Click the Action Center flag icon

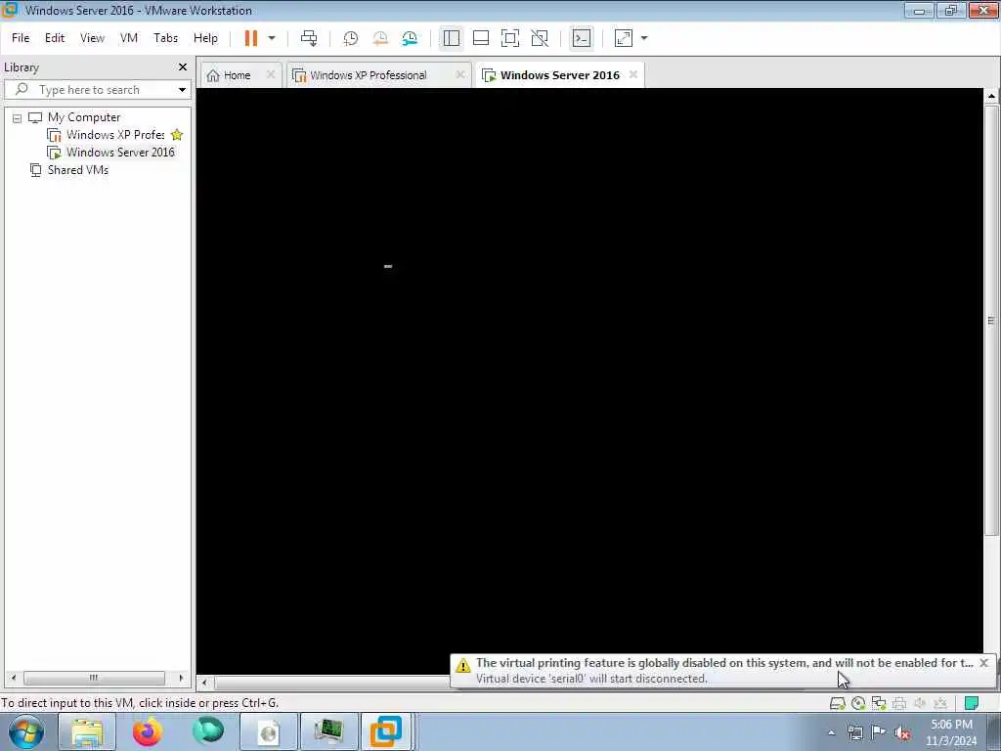pos(879,732)
